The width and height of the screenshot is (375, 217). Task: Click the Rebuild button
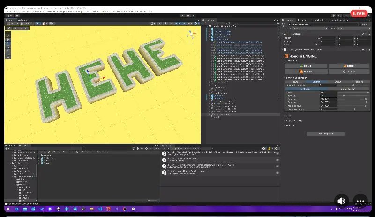click(x=306, y=66)
